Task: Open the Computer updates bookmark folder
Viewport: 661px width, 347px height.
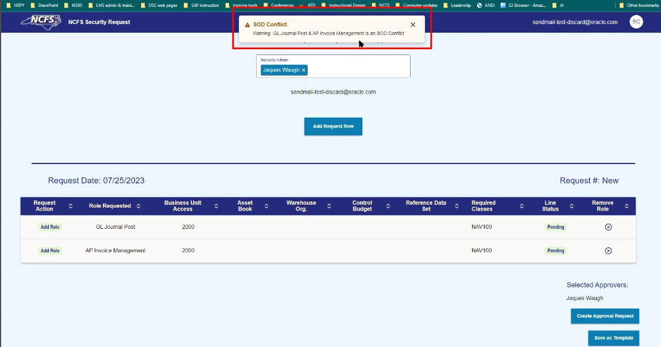Action: coord(416,6)
